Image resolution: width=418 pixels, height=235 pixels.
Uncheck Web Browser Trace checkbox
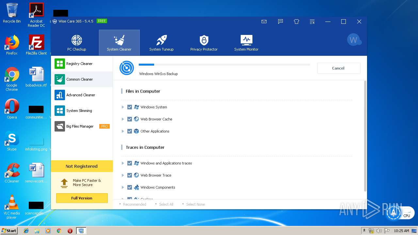[x=130, y=175]
